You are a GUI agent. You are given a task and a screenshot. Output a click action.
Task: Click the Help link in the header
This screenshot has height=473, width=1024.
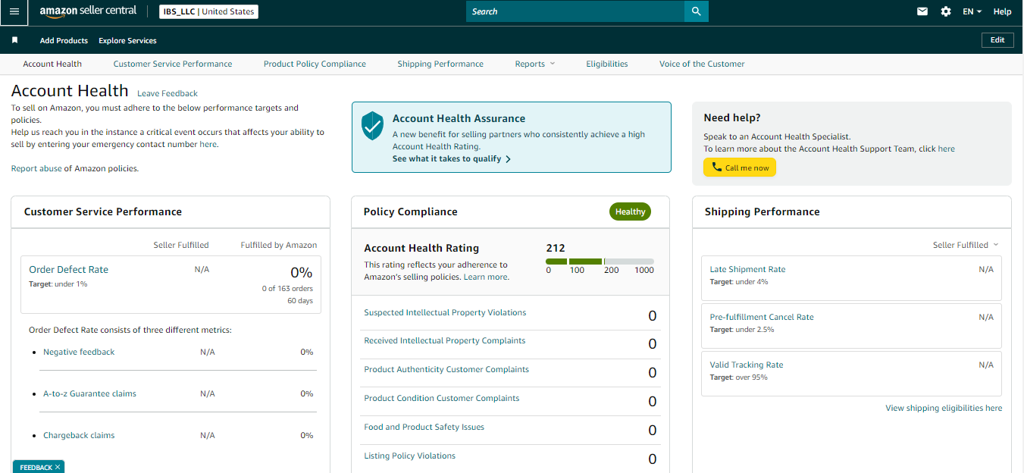(1002, 11)
